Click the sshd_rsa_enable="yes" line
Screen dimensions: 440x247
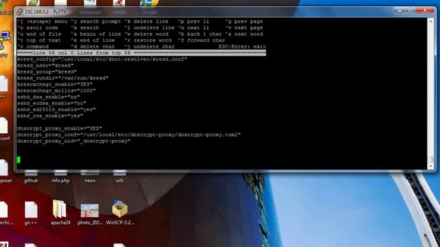pos(50,116)
